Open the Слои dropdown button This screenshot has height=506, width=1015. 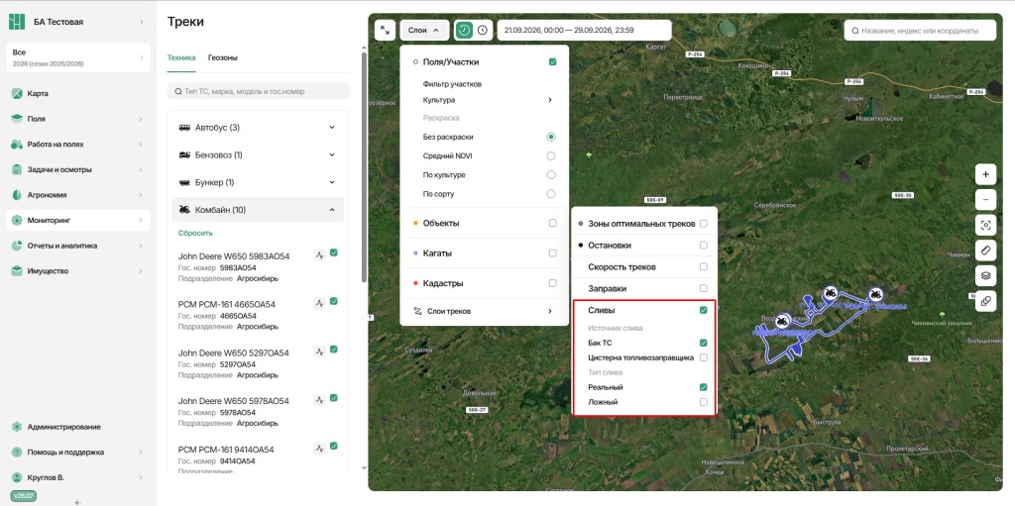pos(424,30)
